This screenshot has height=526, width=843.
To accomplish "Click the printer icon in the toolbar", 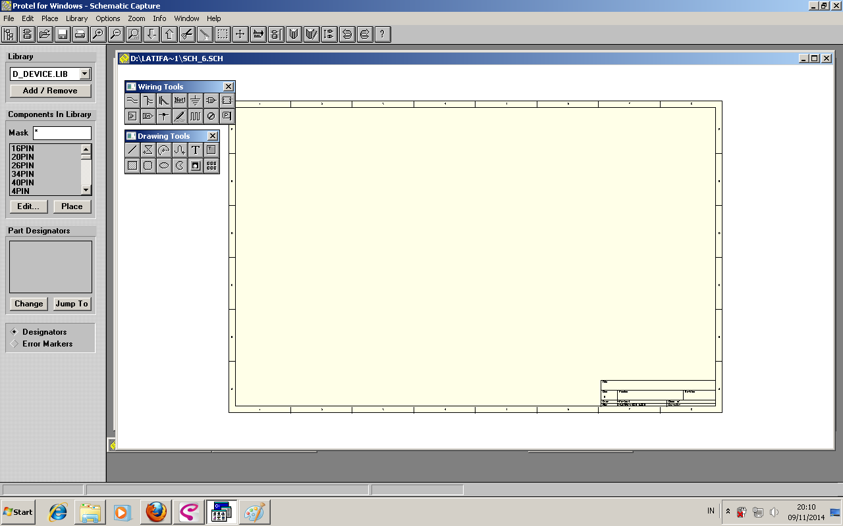I will tap(80, 34).
